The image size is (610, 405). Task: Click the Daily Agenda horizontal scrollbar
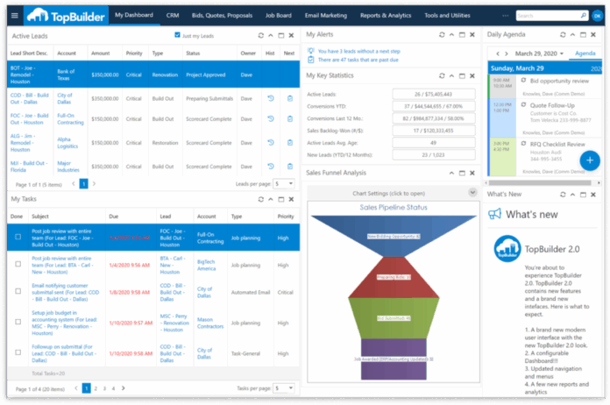[540, 182]
